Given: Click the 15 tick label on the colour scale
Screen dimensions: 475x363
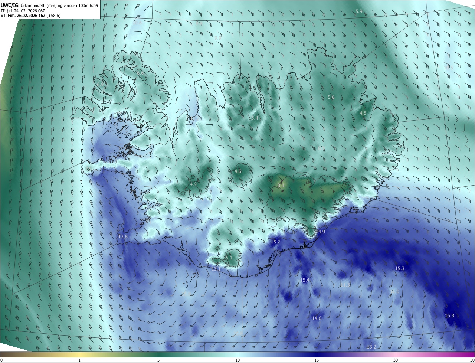Looking at the screenshot, I should (317, 360).
